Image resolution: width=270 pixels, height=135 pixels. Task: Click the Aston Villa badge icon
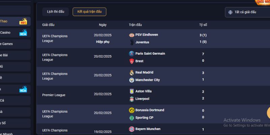click(x=132, y=91)
